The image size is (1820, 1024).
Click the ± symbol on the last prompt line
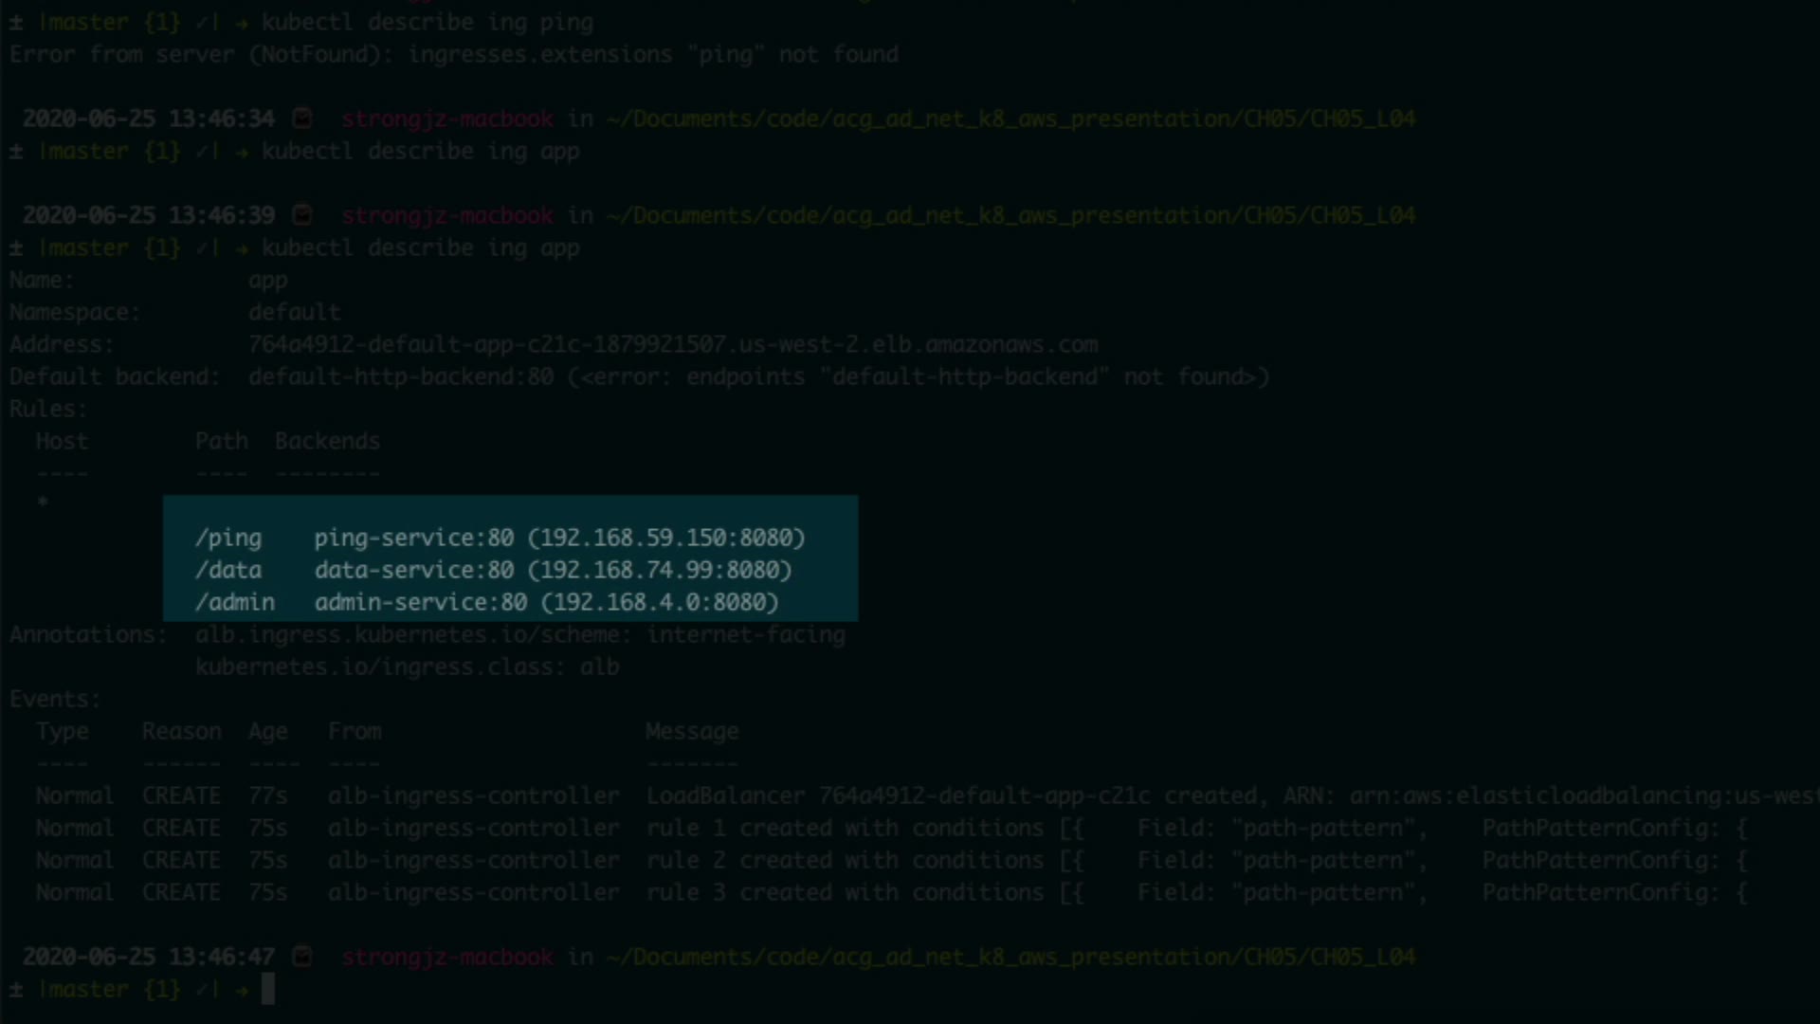16,990
